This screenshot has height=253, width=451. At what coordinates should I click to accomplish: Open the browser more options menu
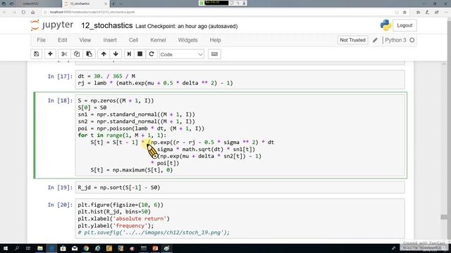coord(446,12)
